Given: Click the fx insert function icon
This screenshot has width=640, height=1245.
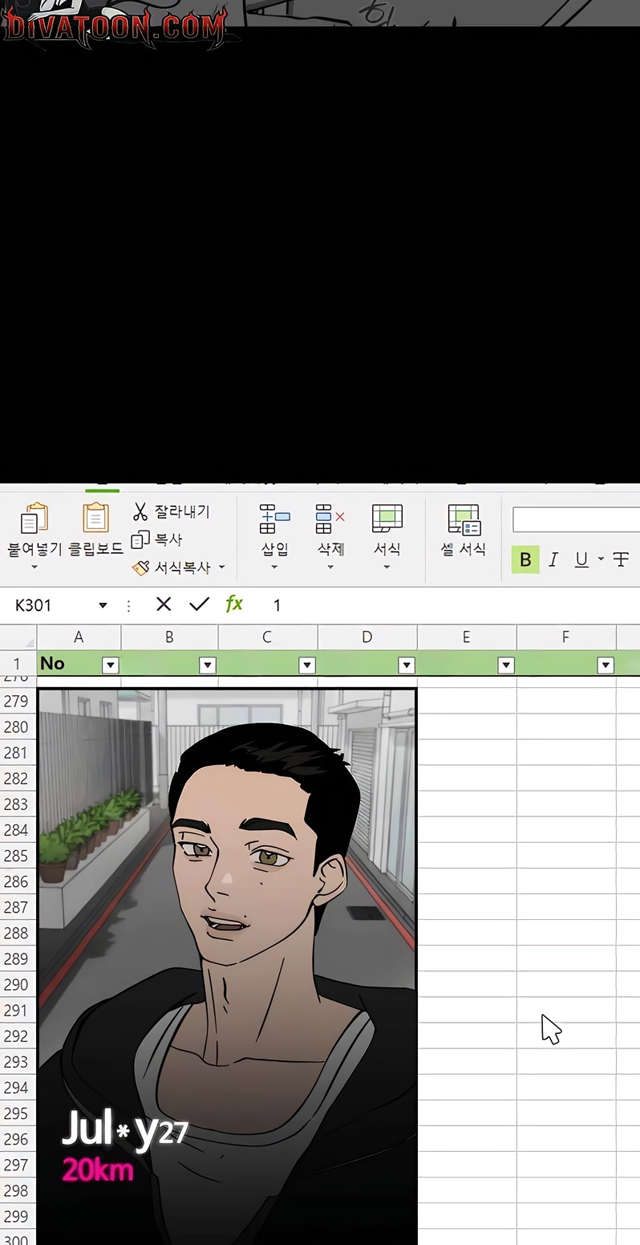Looking at the screenshot, I should pyautogui.click(x=233, y=604).
